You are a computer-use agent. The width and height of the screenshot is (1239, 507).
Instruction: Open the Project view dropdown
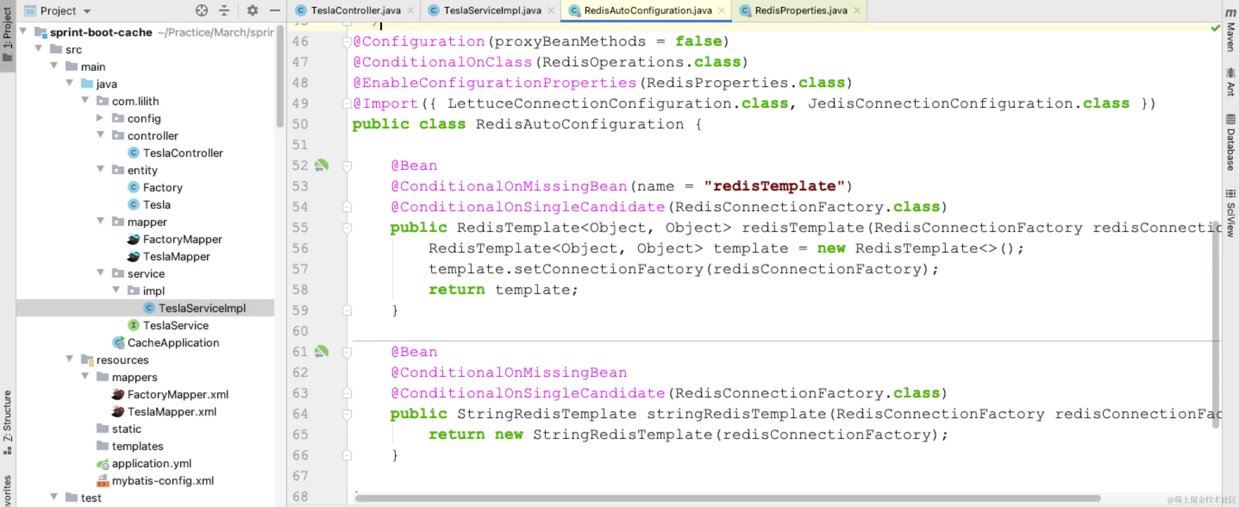[x=87, y=11]
